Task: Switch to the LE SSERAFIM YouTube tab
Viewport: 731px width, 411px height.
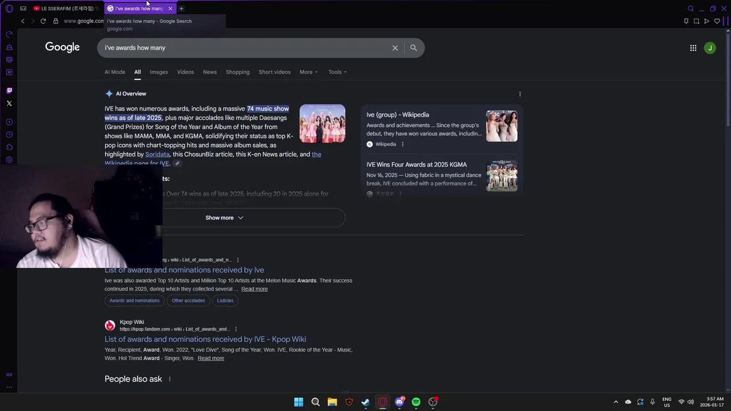Action: [66, 9]
